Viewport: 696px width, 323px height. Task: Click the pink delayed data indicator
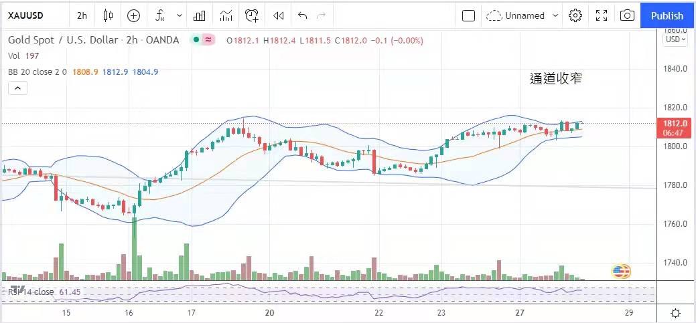[208, 40]
